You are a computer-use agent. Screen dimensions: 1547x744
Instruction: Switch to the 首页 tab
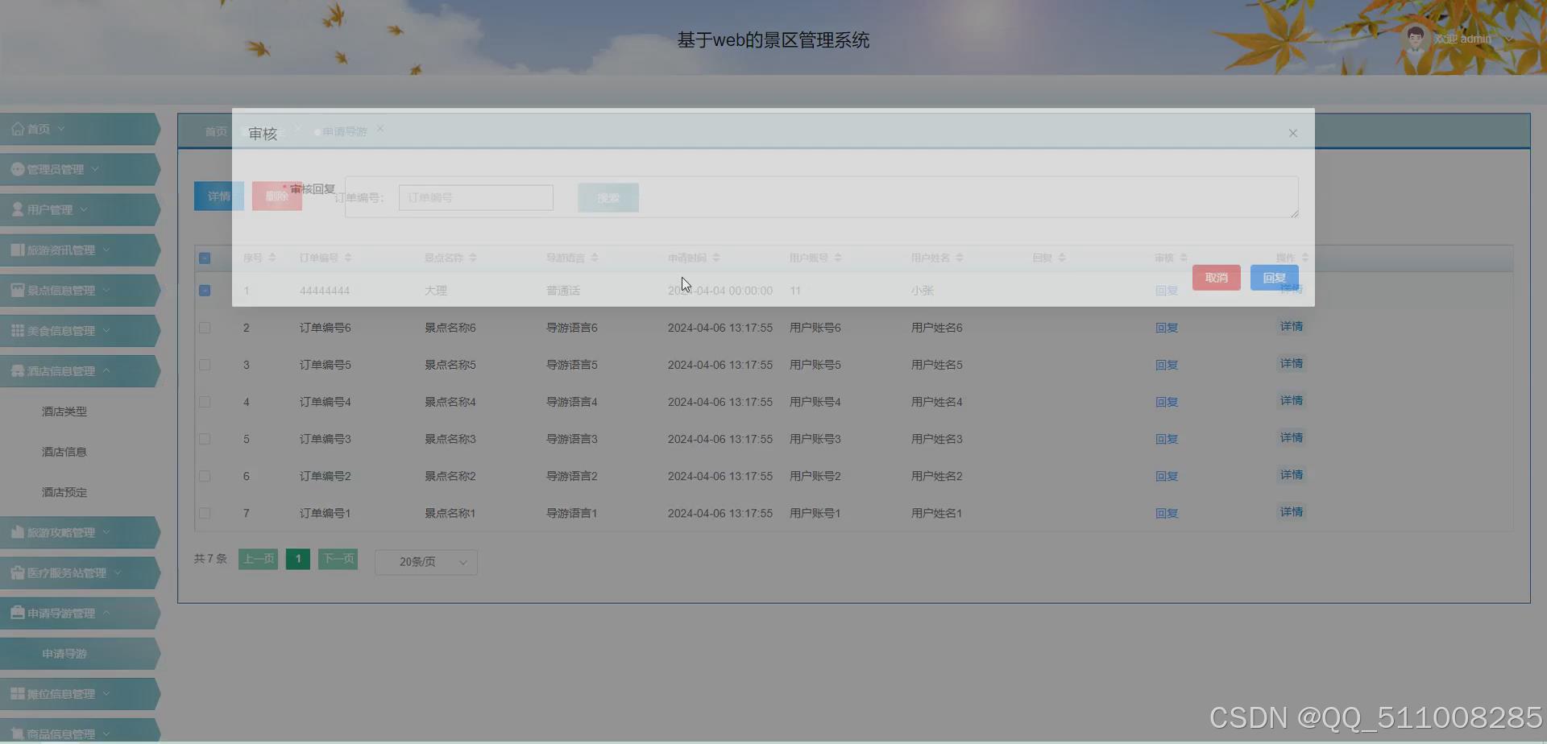click(x=215, y=131)
